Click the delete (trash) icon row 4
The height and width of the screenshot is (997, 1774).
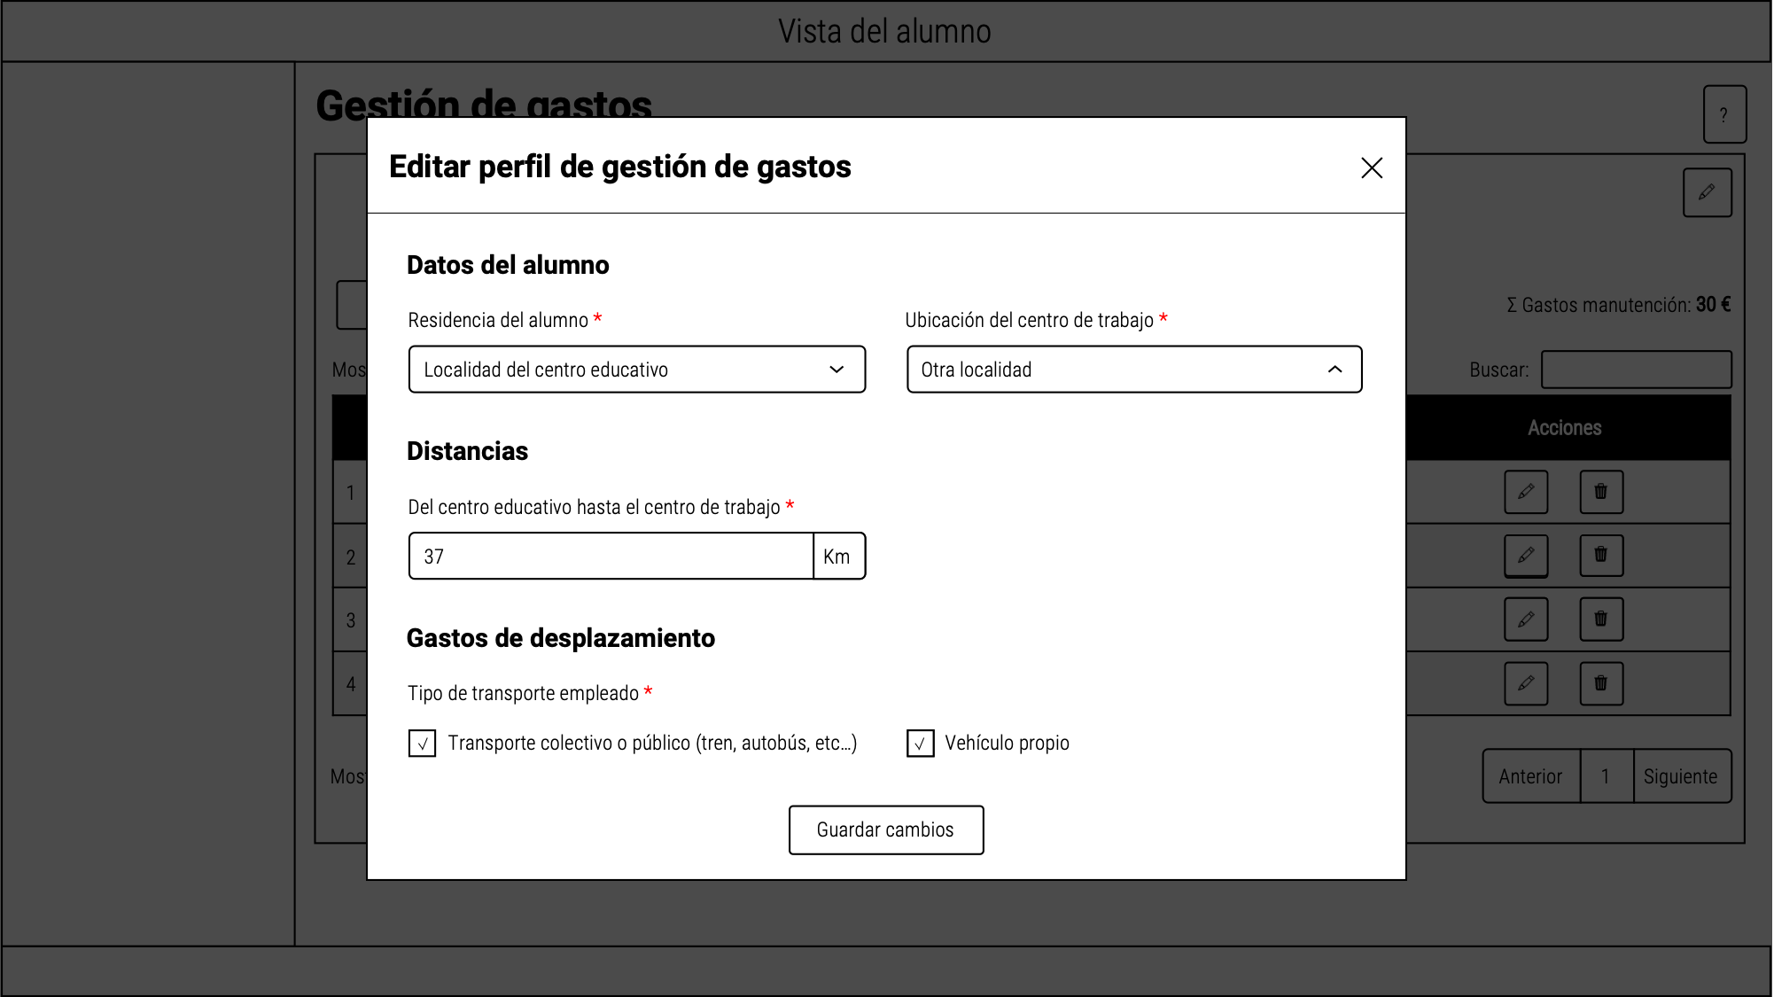point(1599,682)
